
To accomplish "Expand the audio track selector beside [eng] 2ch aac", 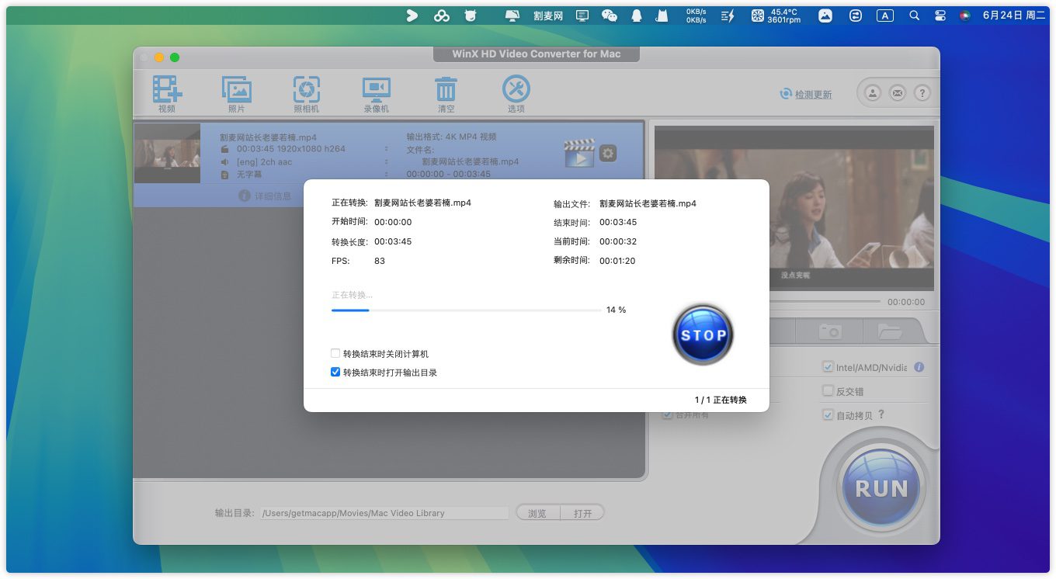I will 387,162.
